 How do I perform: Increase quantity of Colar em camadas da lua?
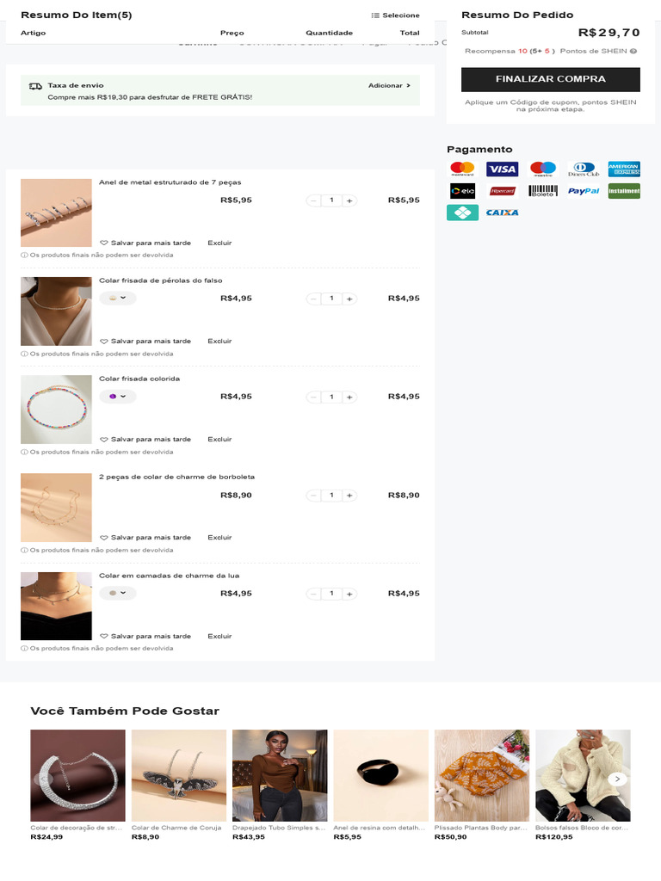[x=349, y=594]
